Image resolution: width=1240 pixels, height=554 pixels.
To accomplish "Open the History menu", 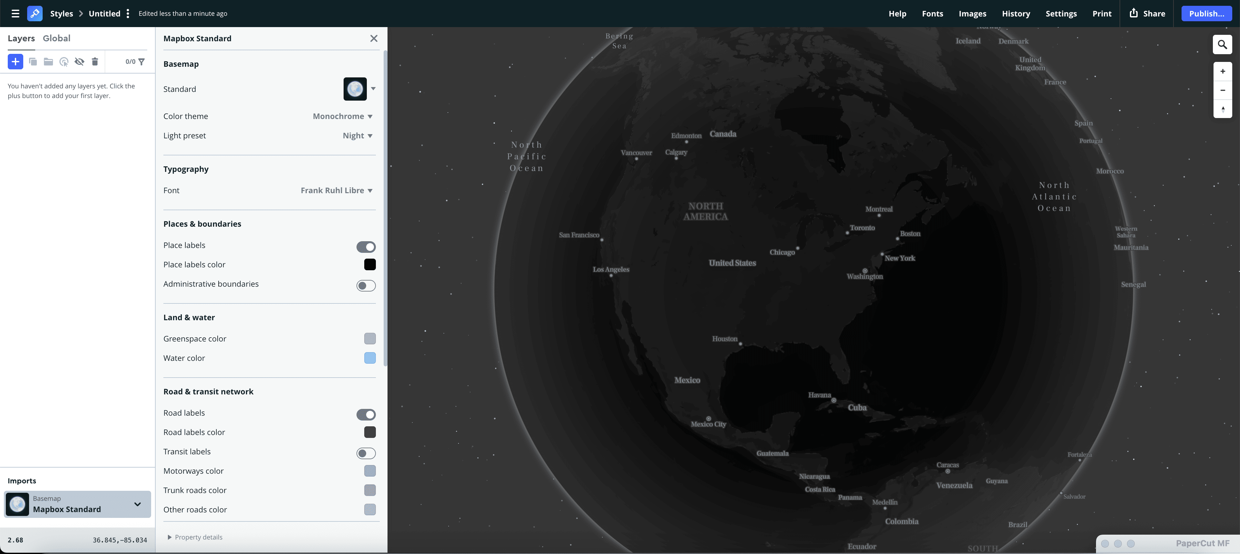I will coord(1016,14).
